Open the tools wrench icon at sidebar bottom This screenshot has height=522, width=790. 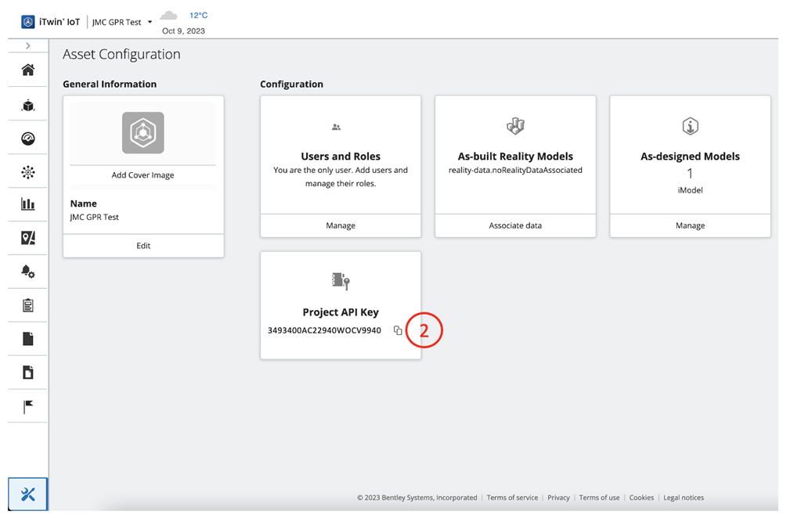pyautogui.click(x=27, y=494)
